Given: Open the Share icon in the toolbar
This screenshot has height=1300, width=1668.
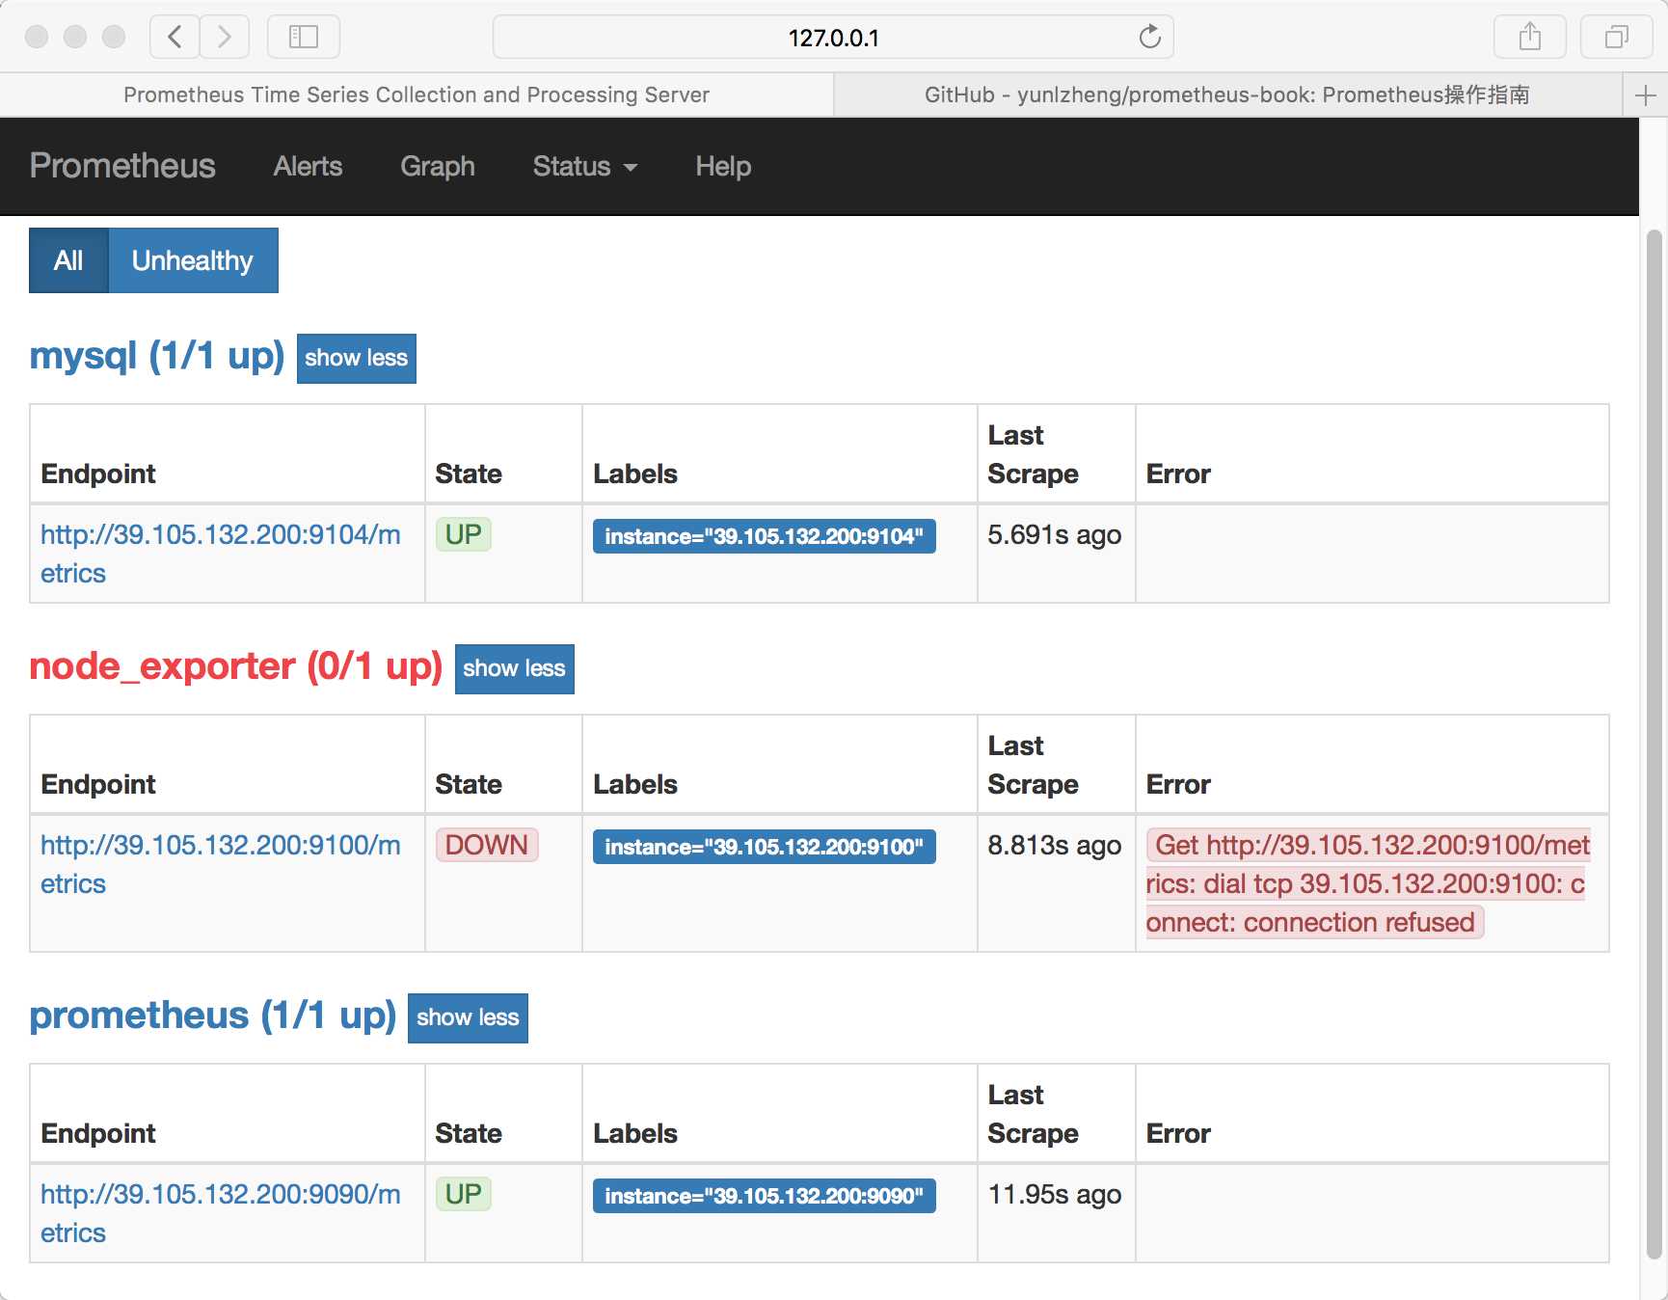Looking at the screenshot, I should (x=1530, y=37).
